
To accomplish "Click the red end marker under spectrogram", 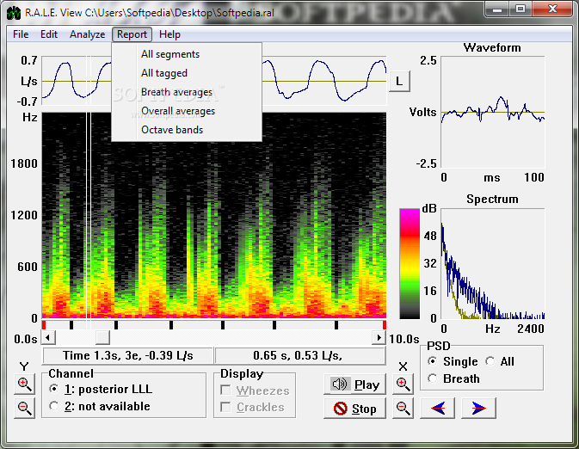I will pos(385,325).
